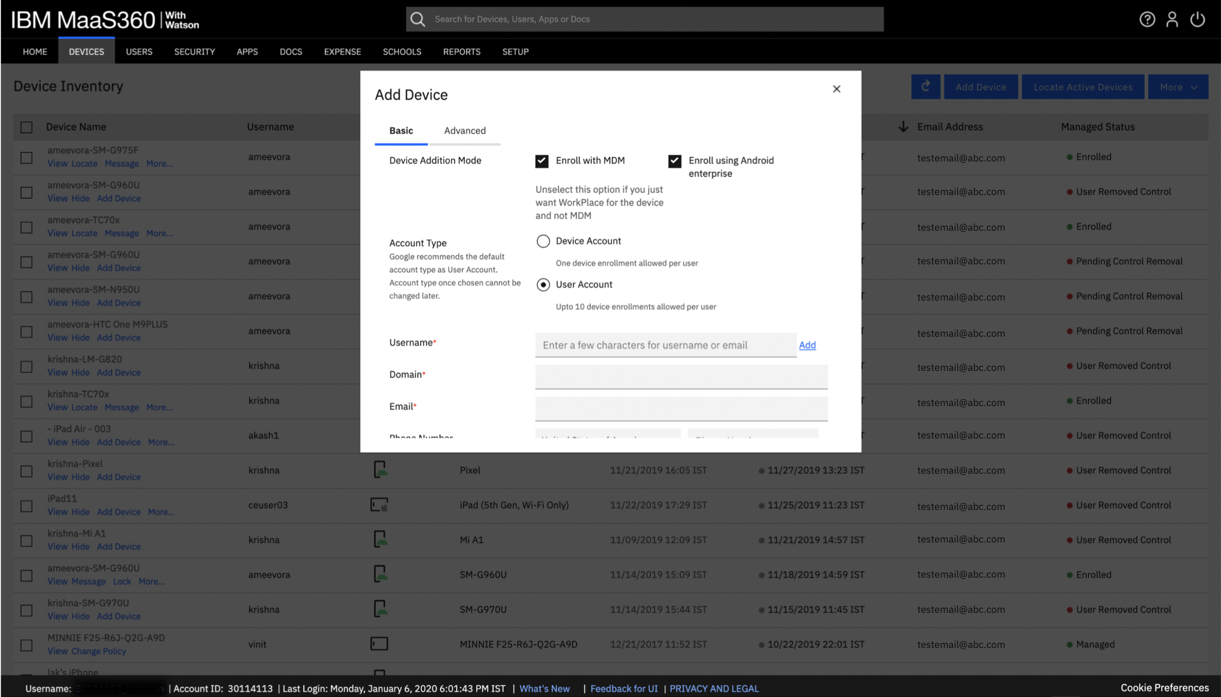The width and height of the screenshot is (1221, 697).
Task: Open the SECURITY menu
Action: pyautogui.click(x=194, y=52)
